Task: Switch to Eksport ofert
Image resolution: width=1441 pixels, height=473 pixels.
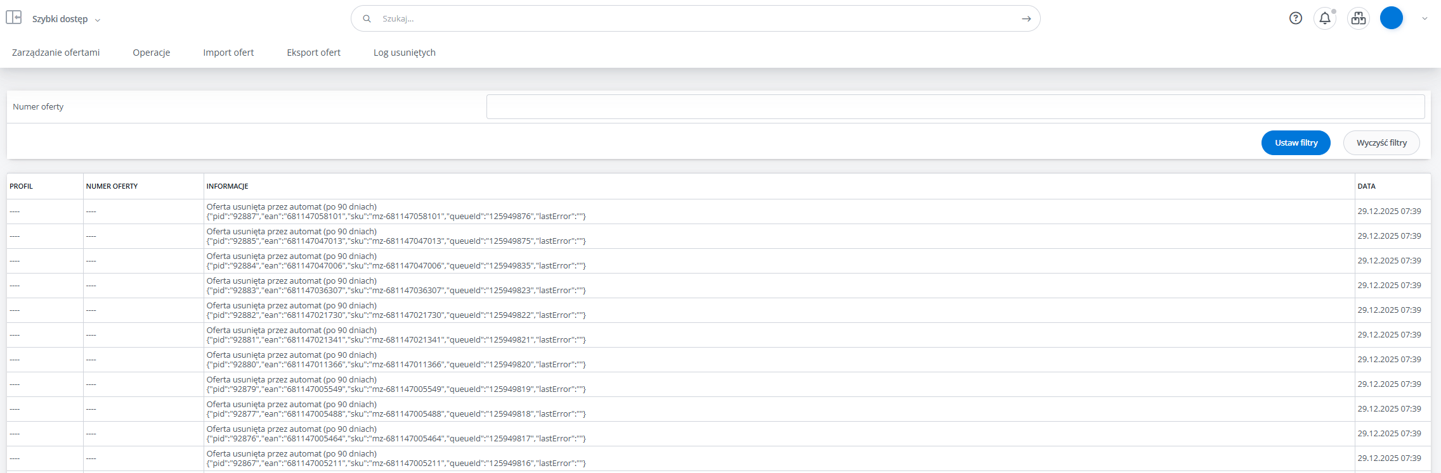Action: (313, 53)
